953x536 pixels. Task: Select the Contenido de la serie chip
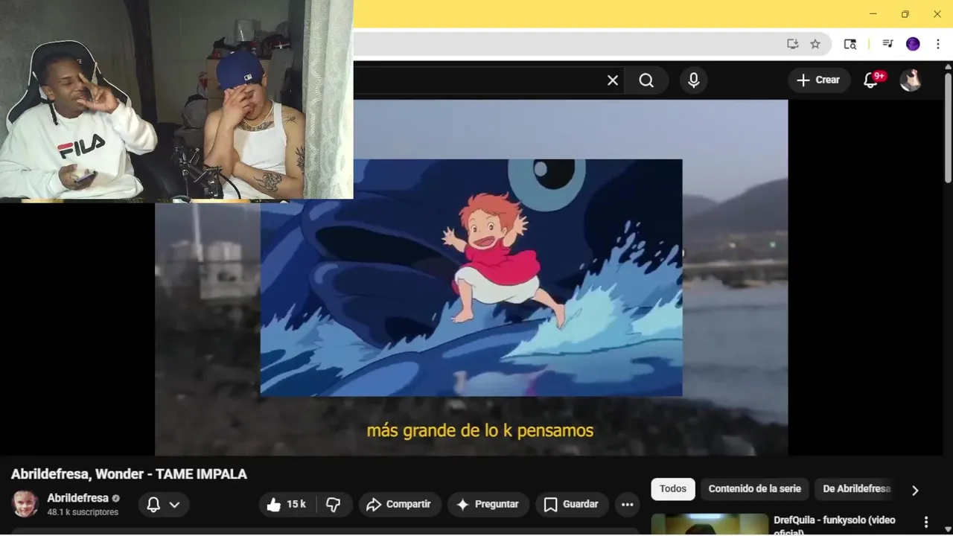click(x=755, y=489)
